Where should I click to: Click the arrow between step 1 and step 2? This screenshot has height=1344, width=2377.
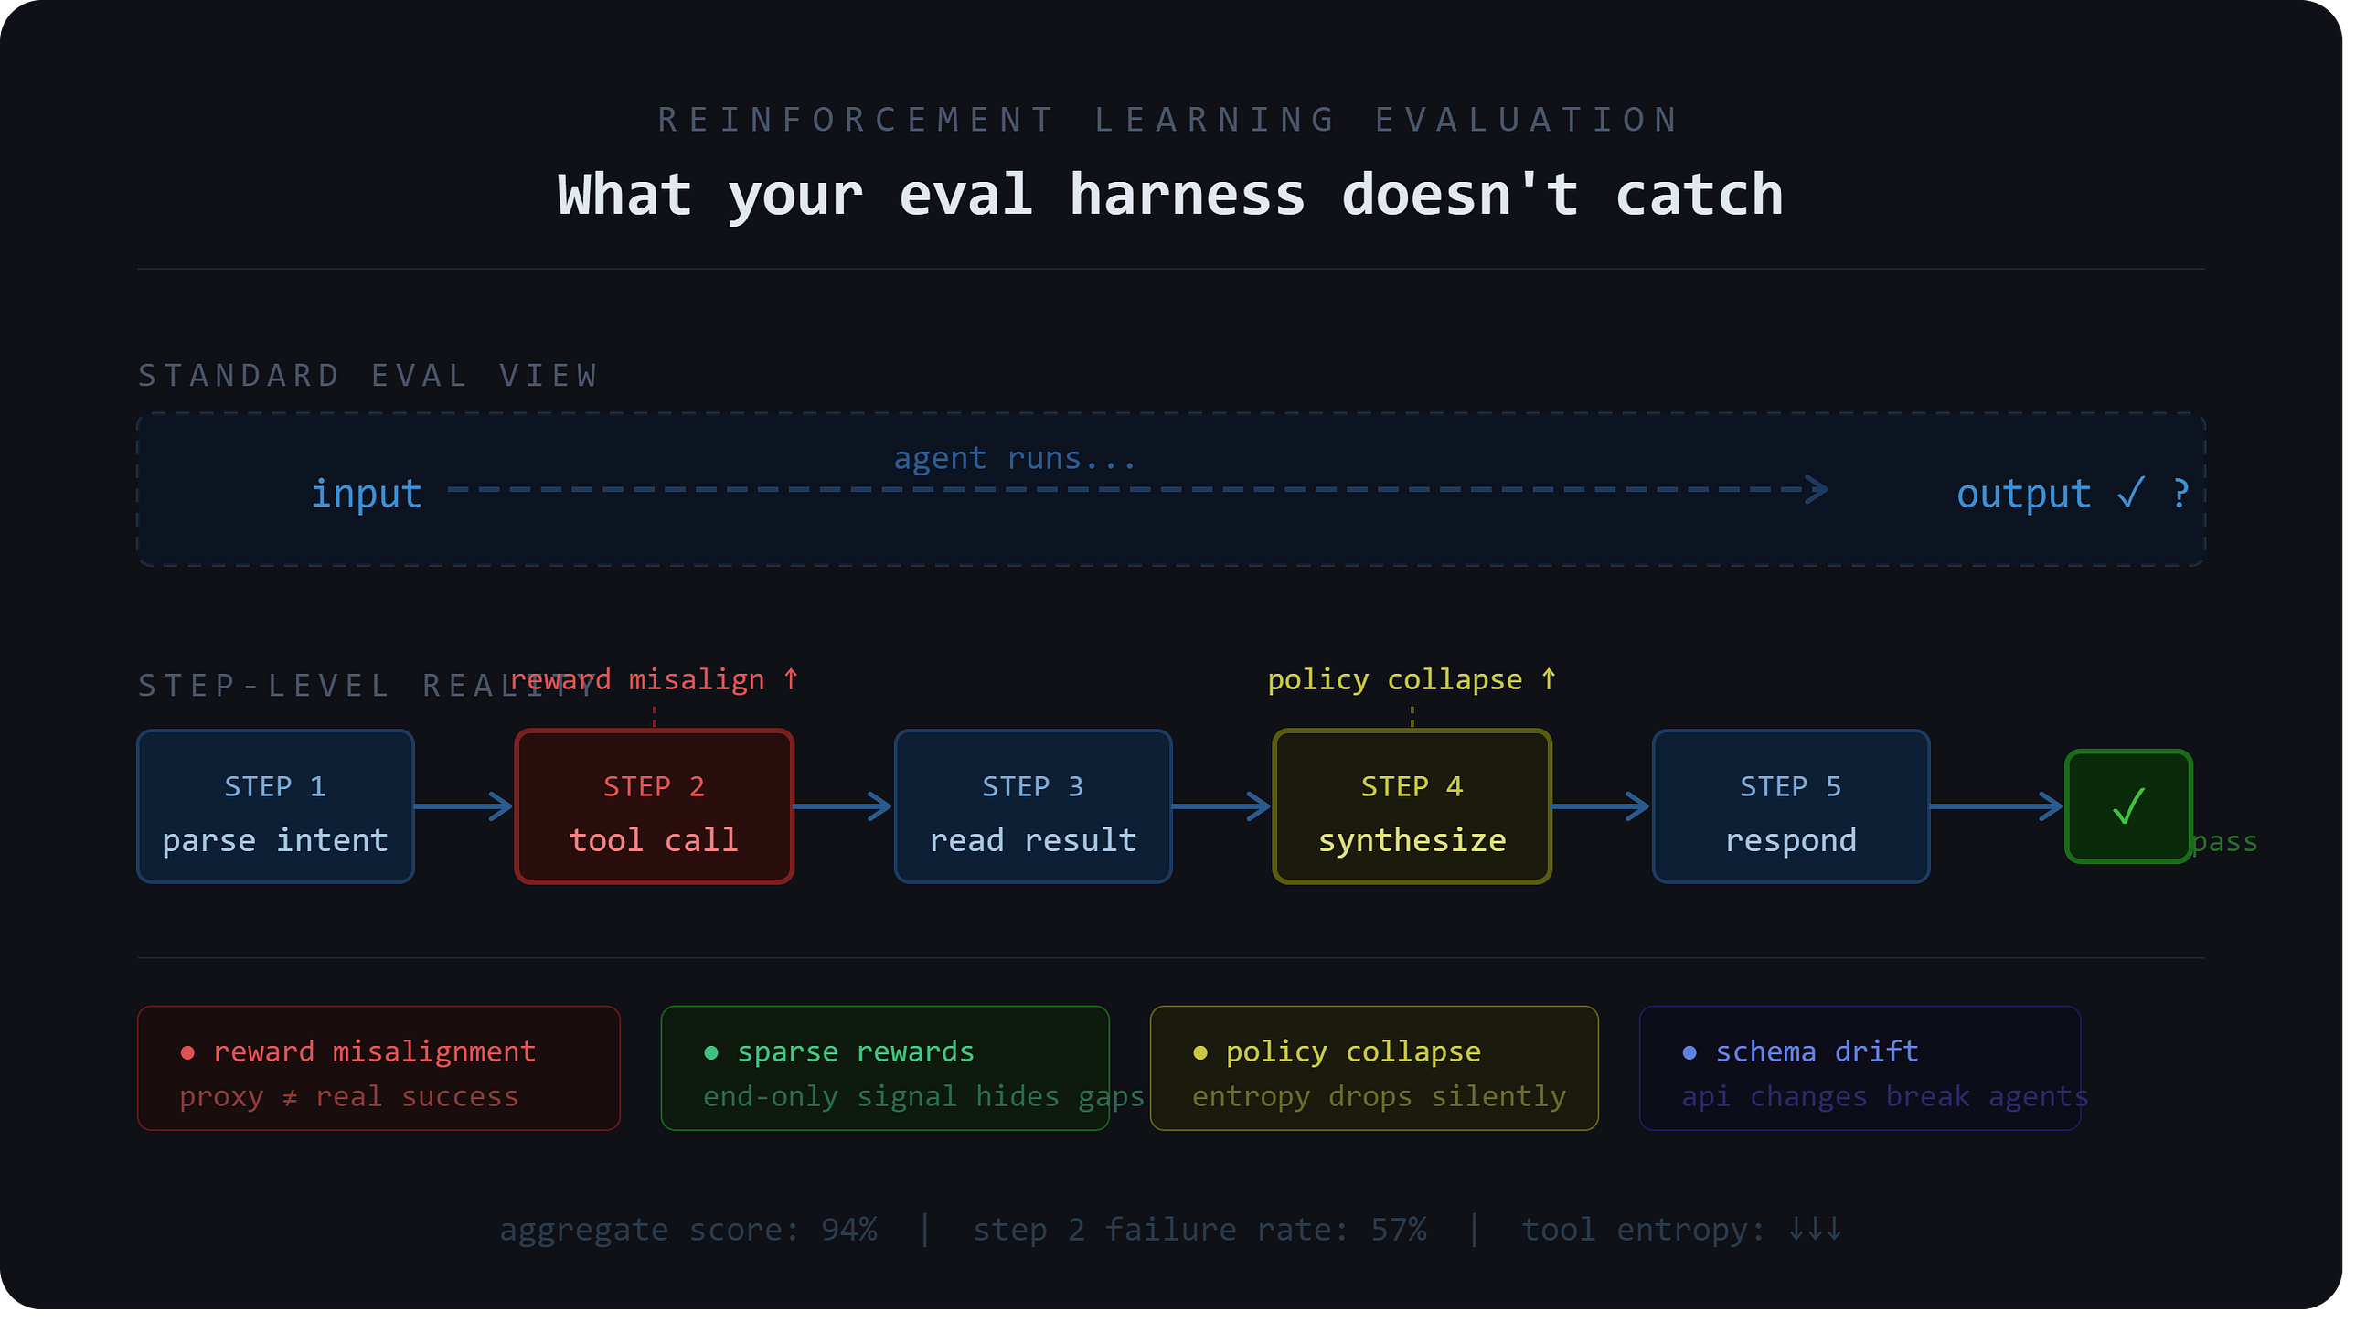coord(464,805)
